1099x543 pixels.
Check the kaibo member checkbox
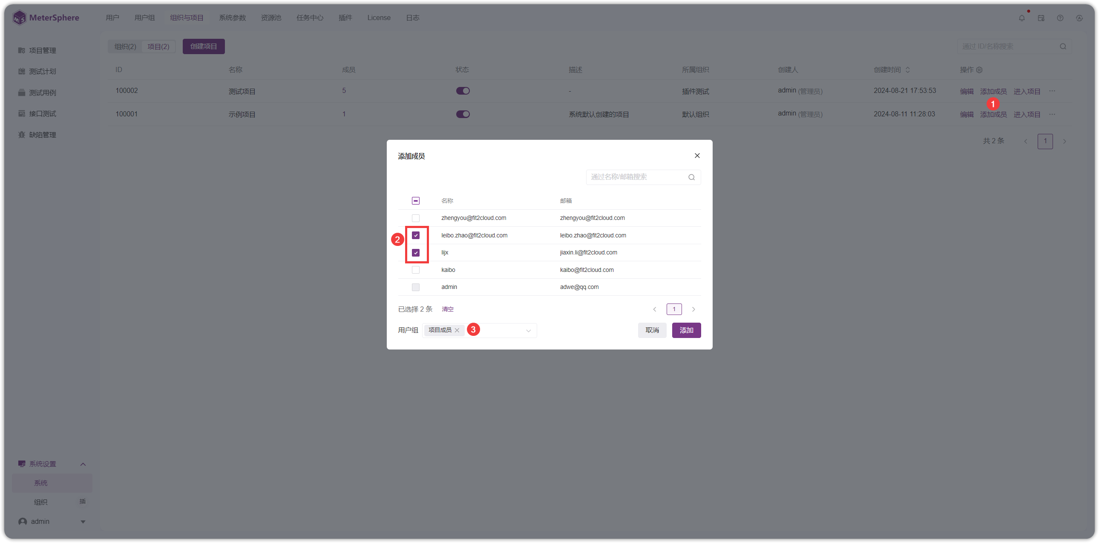pos(416,270)
